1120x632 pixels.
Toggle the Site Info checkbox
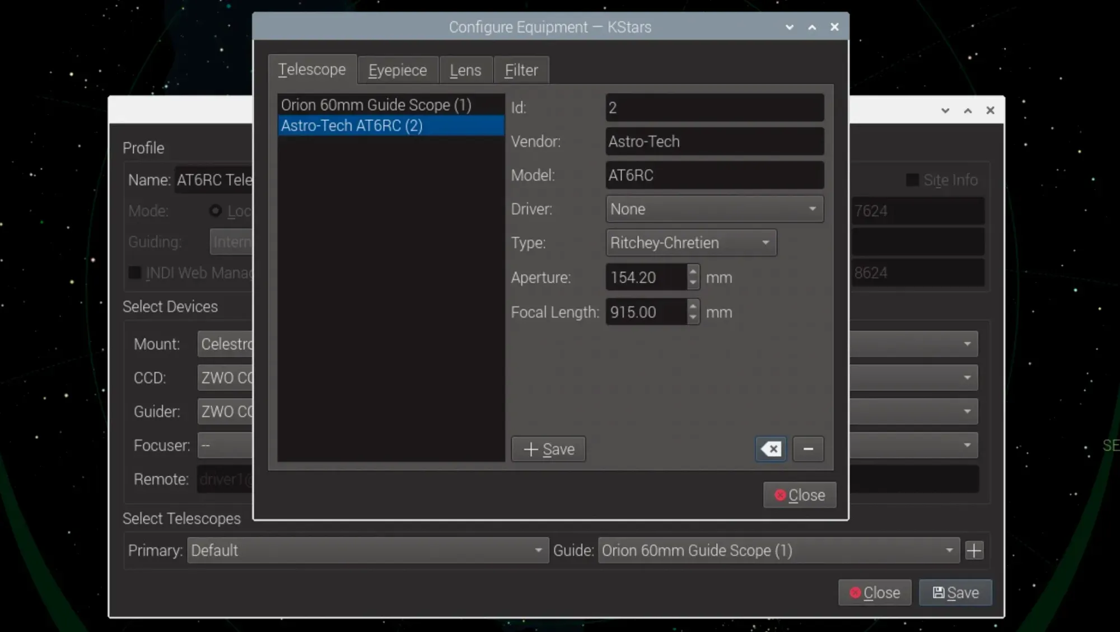tap(912, 180)
